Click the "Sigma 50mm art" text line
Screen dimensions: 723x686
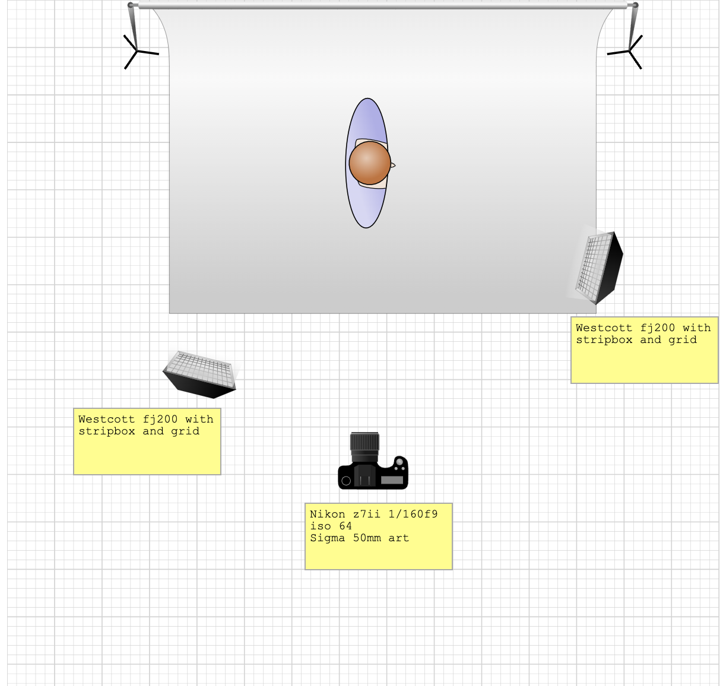tap(359, 538)
